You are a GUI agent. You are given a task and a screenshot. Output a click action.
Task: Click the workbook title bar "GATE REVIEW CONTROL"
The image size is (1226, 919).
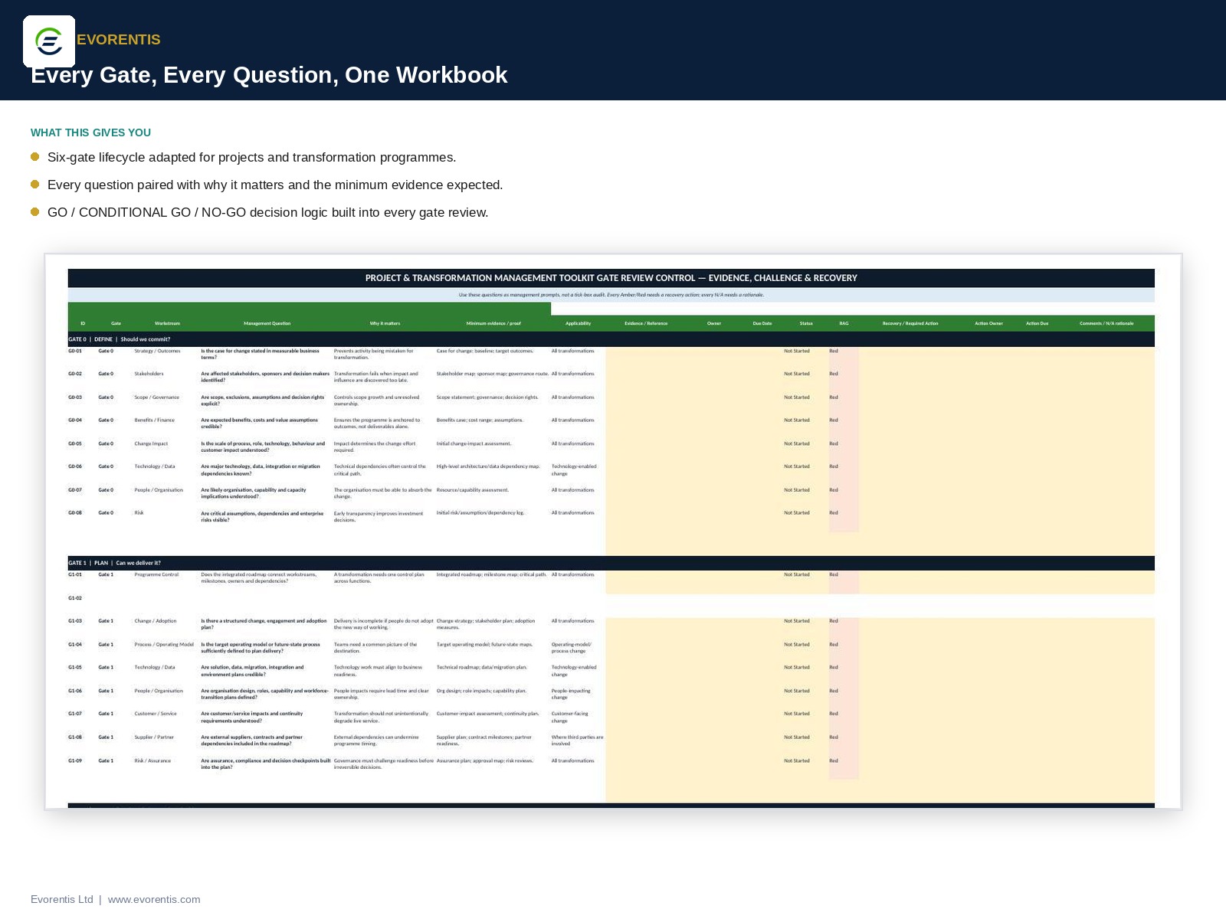pos(611,278)
